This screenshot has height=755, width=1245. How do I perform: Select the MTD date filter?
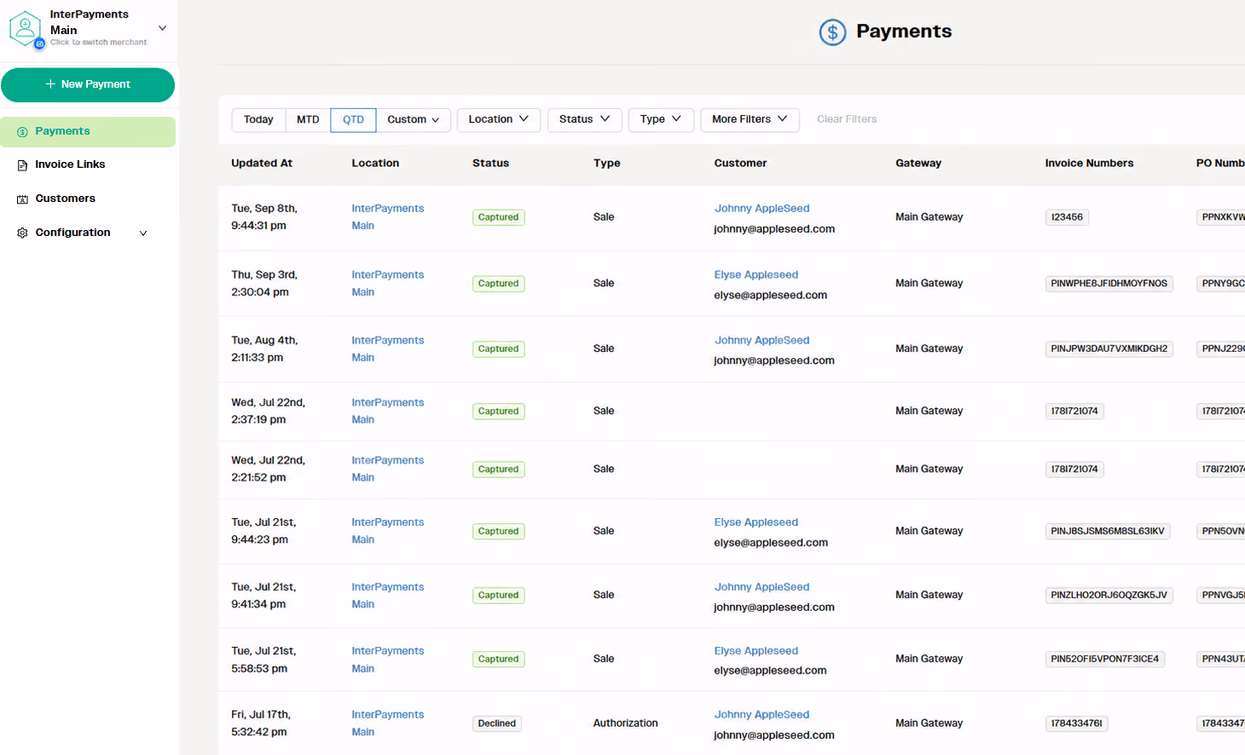coord(308,120)
